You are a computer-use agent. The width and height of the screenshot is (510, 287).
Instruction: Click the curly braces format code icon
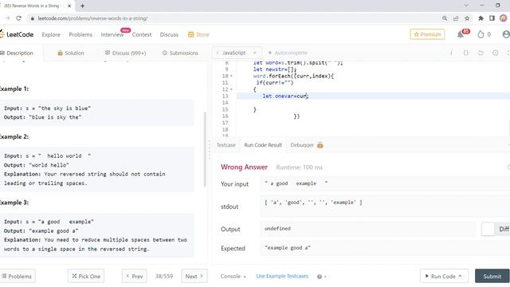pyautogui.click(x=465, y=53)
